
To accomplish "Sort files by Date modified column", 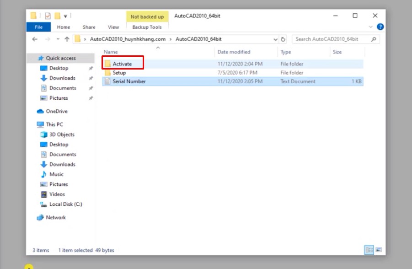I will coord(234,52).
